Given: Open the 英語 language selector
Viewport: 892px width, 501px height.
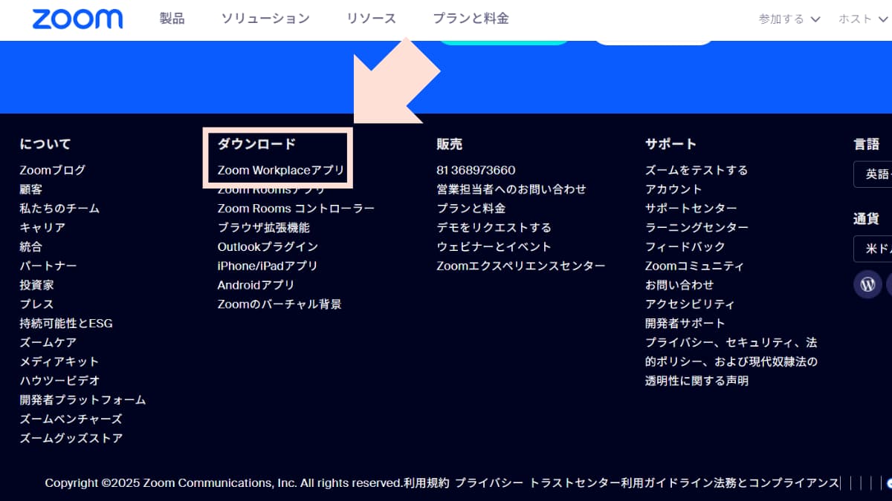Looking at the screenshot, I should click(873, 174).
